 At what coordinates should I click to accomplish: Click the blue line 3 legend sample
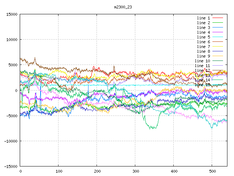pyautogui.click(x=218, y=27)
